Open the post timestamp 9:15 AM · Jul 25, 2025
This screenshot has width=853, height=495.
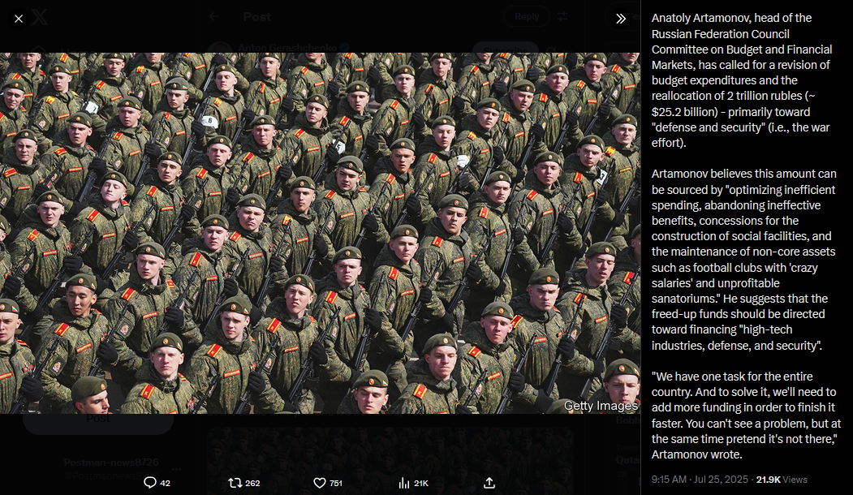pyautogui.click(x=700, y=480)
